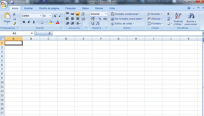Click Insertar in Celdas group
This screenshot has height=116, width=204.
point(155,14)
